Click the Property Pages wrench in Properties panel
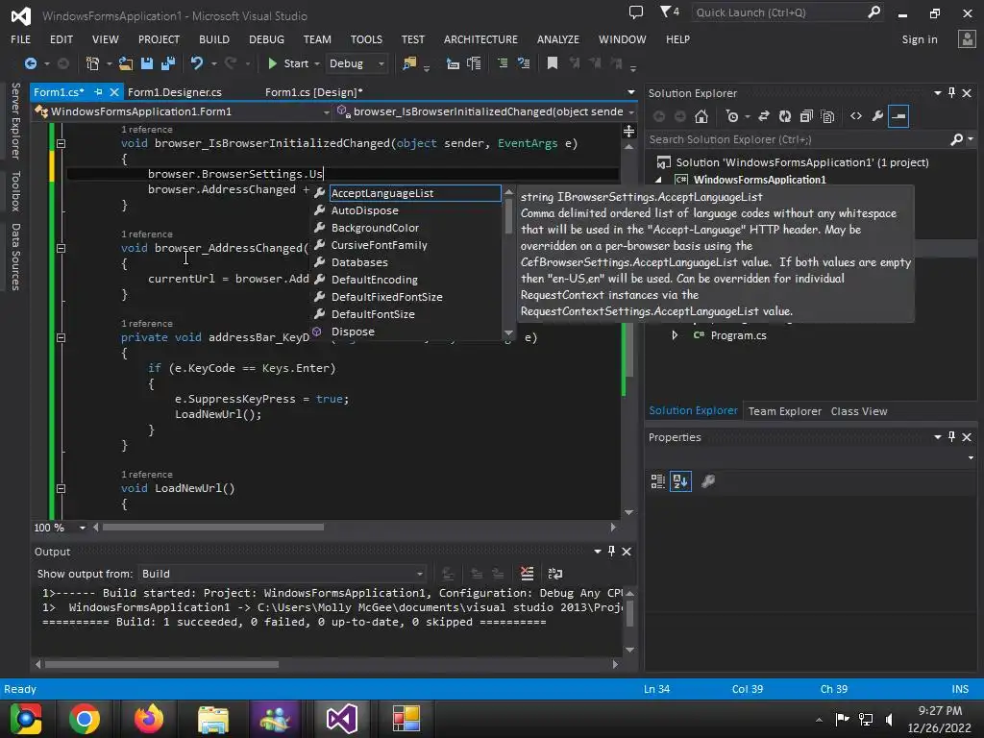The width and height of the screenshot is (984, 738). click(x=708, y=481)
